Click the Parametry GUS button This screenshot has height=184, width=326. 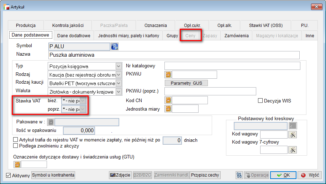(x=186, y=83)
